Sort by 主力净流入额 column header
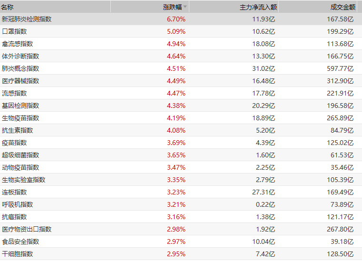This screenshot has width=362, height=261. [258, 7]
